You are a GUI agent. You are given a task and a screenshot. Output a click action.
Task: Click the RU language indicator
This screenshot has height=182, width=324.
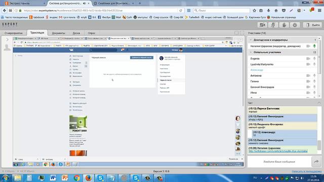pos(255,178)
